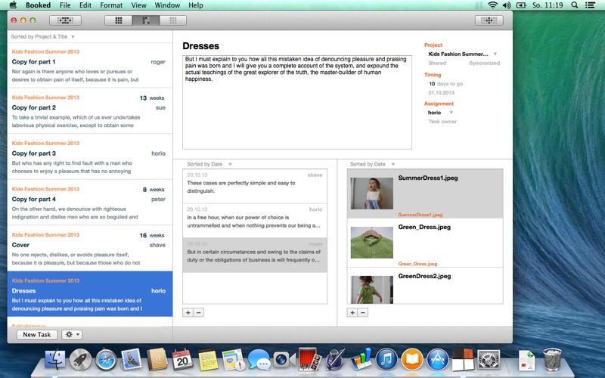Open the note starting 'In a free hour'

(255, 221)
